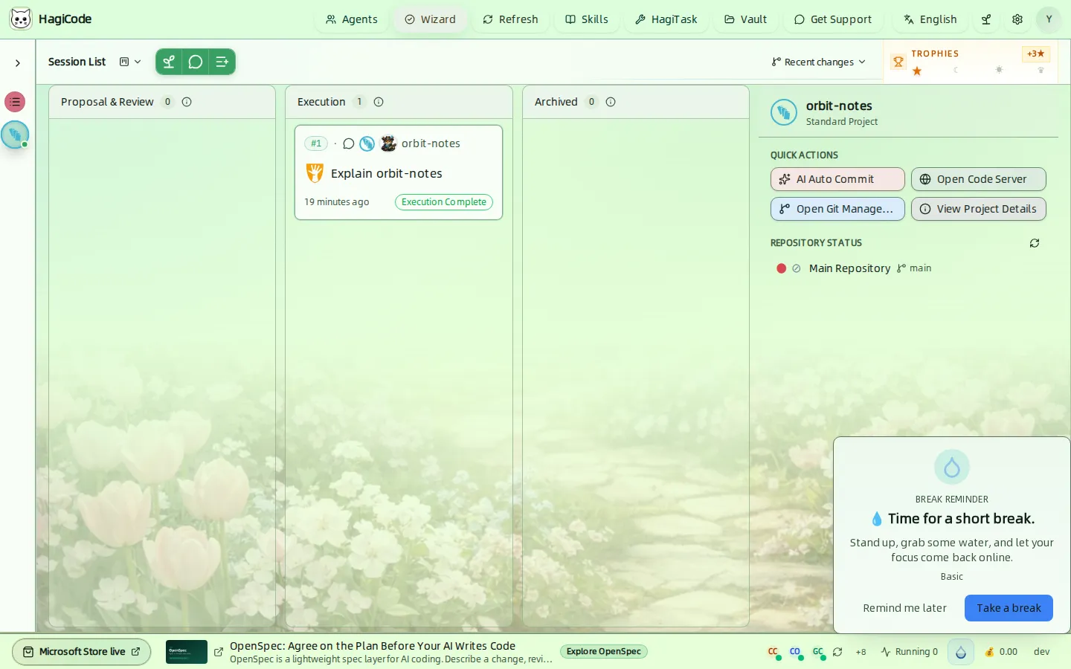Click the settings gear icon in top bar
The image size is (1071, 669).
(1017, 19)
